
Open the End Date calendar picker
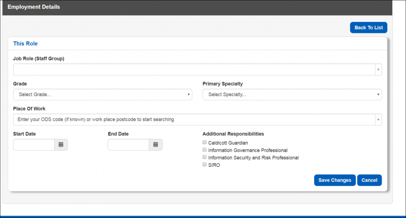155,144
